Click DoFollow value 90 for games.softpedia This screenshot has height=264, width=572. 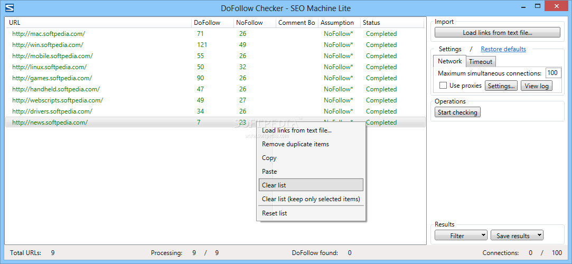tap(200, 78)
